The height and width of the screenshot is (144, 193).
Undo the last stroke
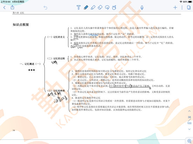coord(45,8)
